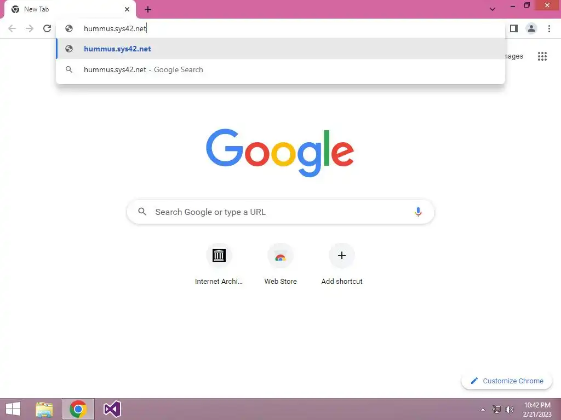561x420 pixels.
Task: Click the Google logo
Action: [280, 153]
